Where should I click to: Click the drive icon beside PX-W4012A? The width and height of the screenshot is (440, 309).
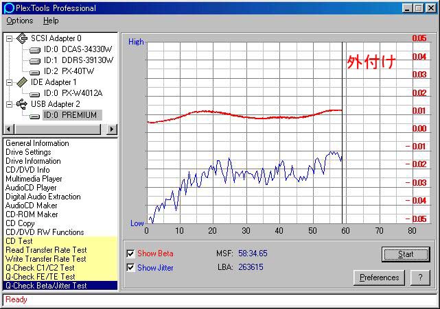[x=35, y=94]
